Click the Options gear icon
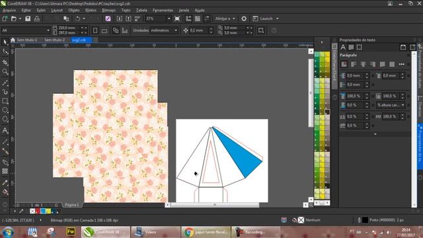Viewport: 423px width, 238px height. point(244,19)
